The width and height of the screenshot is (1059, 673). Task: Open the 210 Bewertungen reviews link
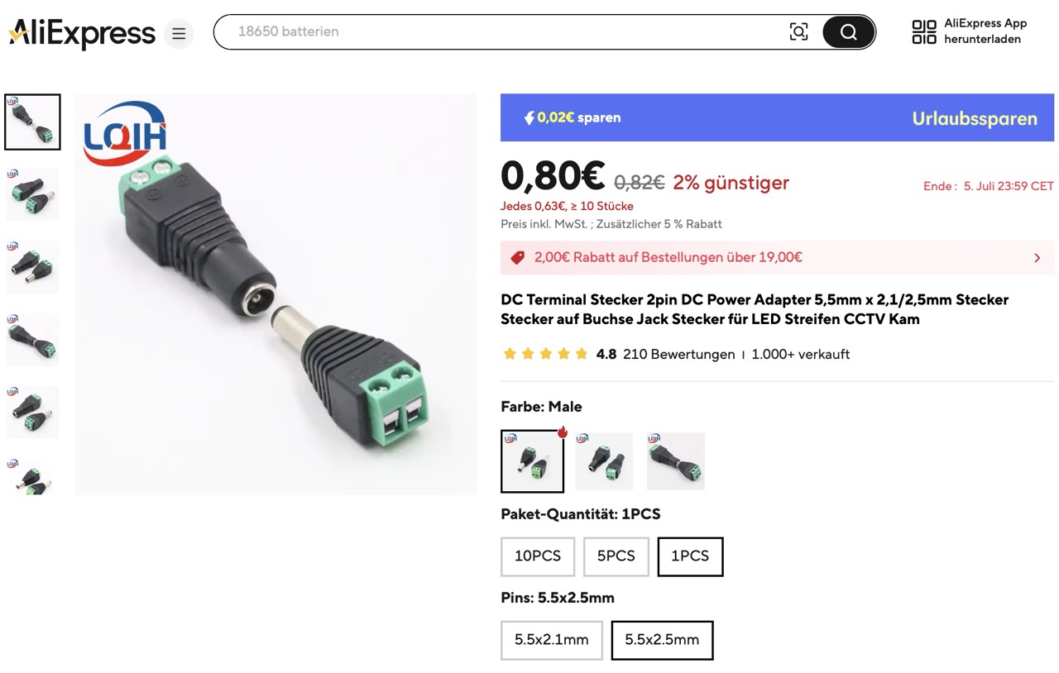tap(678, 354)
